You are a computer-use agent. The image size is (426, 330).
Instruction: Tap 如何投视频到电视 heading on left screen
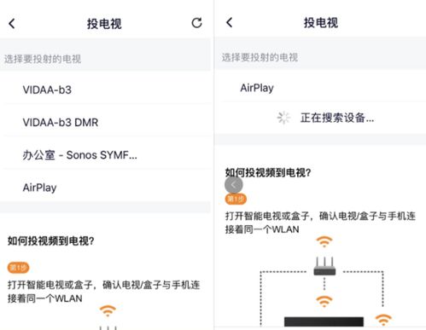50,241
